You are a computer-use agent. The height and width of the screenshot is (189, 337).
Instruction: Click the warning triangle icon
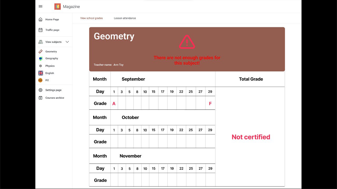pos(187,42)
